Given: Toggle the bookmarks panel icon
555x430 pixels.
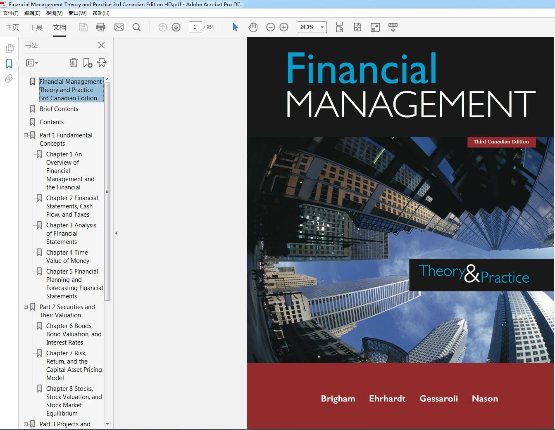Looking at the screenshot, I should tap(9, 64).
